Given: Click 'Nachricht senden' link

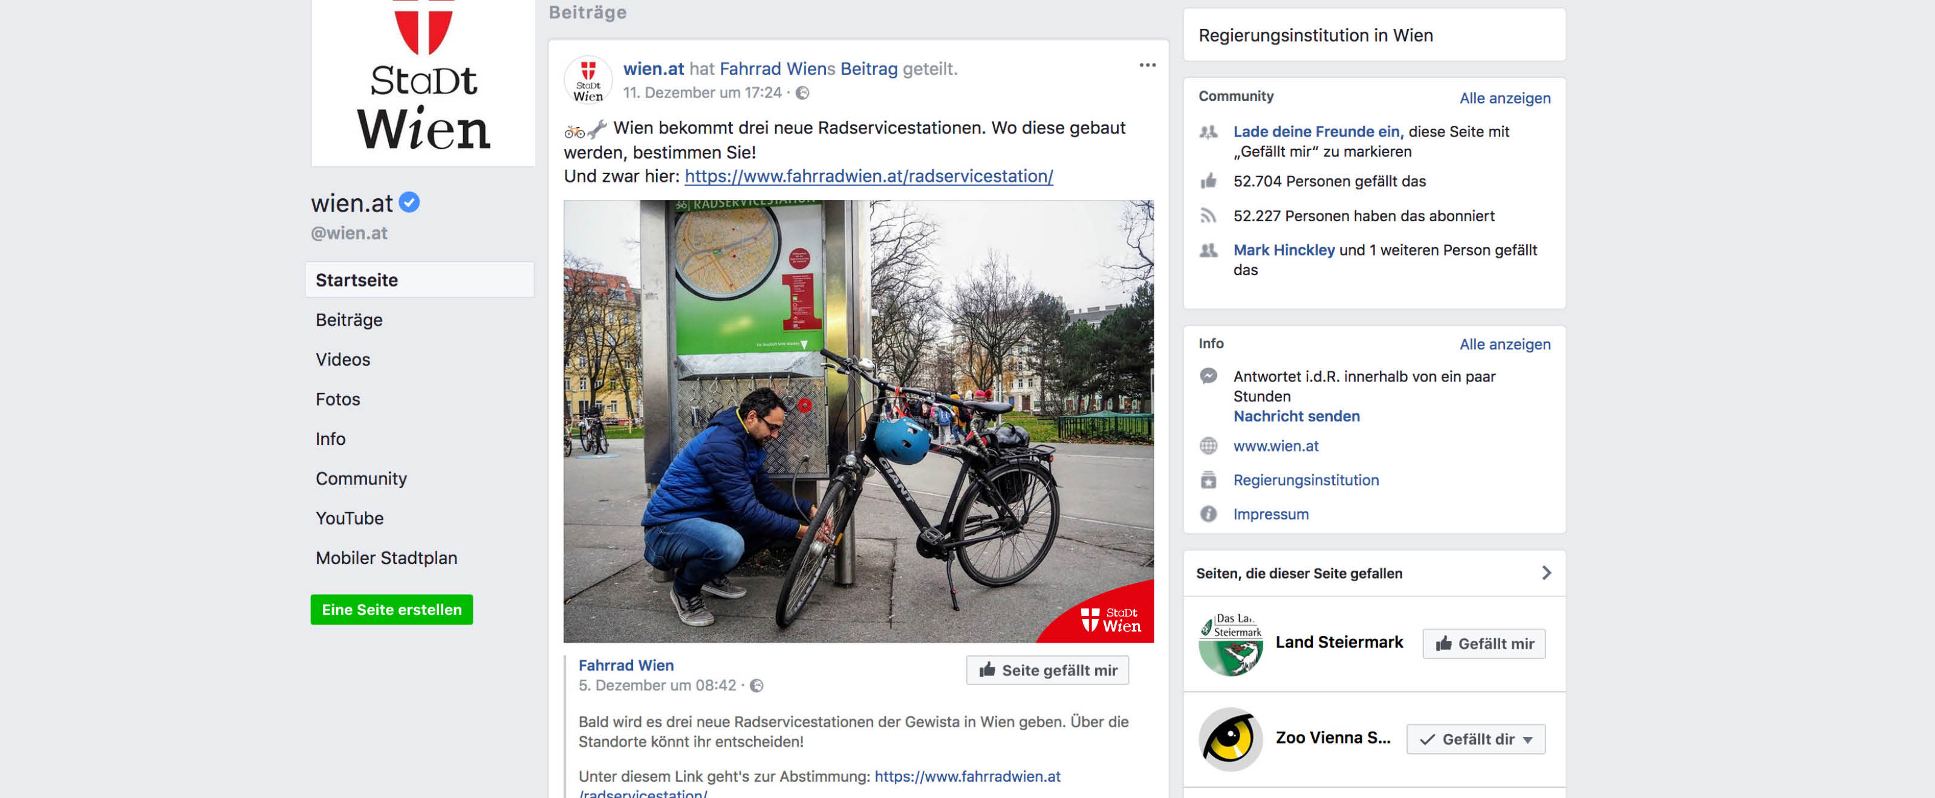Looking at the screenshot, I should 1296,417.
